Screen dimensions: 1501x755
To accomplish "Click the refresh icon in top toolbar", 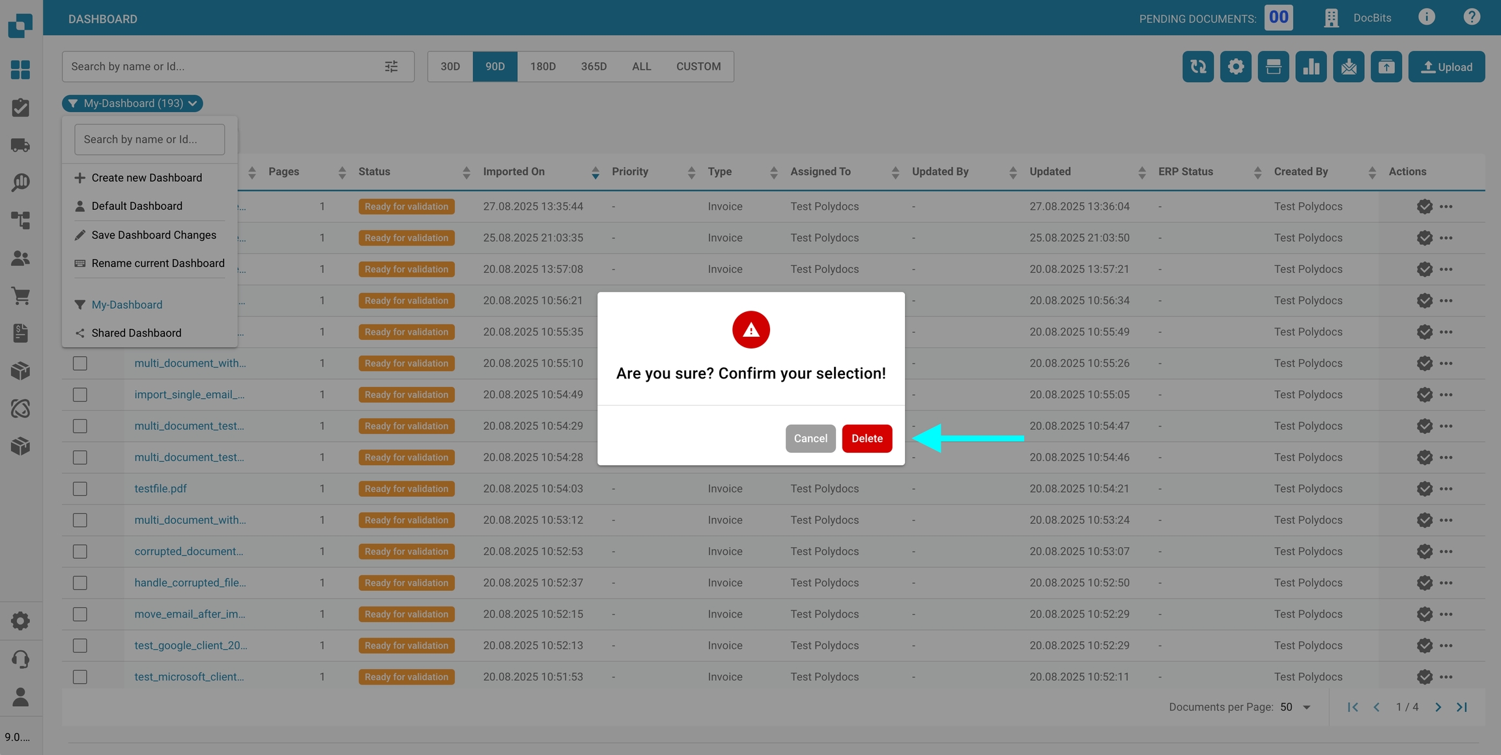I will (1197, 66).
